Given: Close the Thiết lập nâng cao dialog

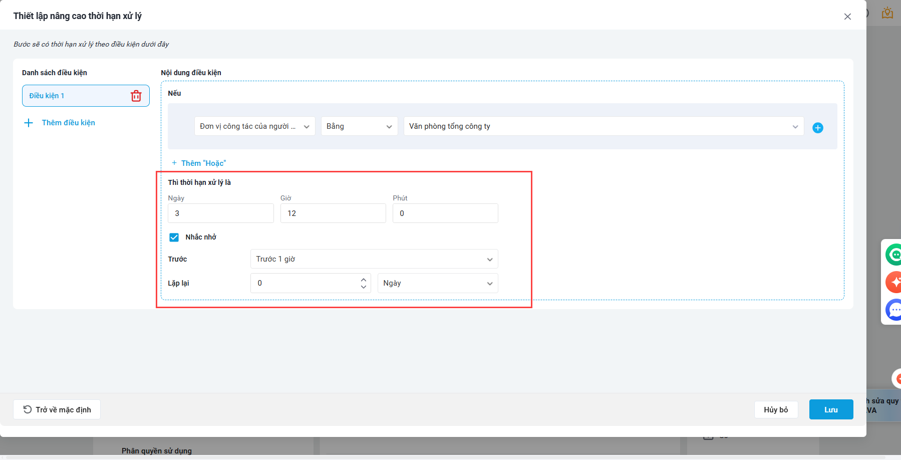Looking at the screenshot, I should tap(847, 17).
